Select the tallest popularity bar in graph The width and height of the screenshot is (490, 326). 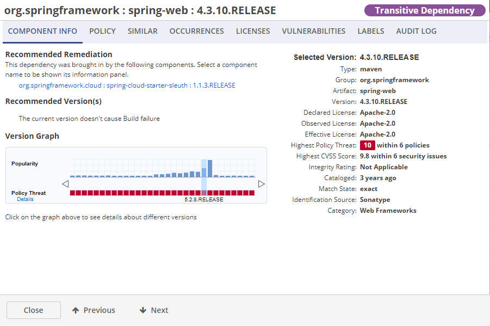(210, 169)
